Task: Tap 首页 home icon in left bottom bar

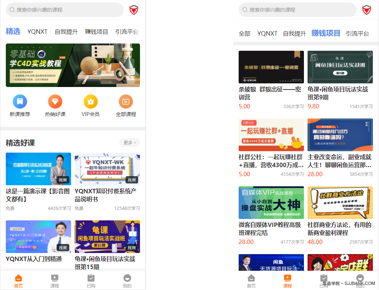Action: (18, 278)
